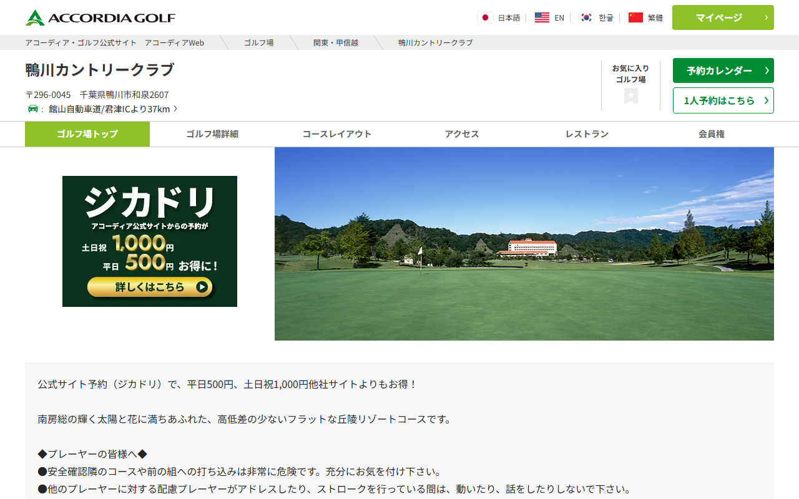Image resolution: width=799 pixels, height=499 pixels.
Task: Click the 鴨川カントリークラブ breadcrumb
Action: coord(436,42)
